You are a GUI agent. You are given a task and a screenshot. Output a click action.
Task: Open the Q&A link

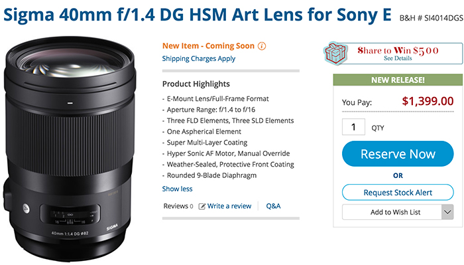click(x=273, y=206)
